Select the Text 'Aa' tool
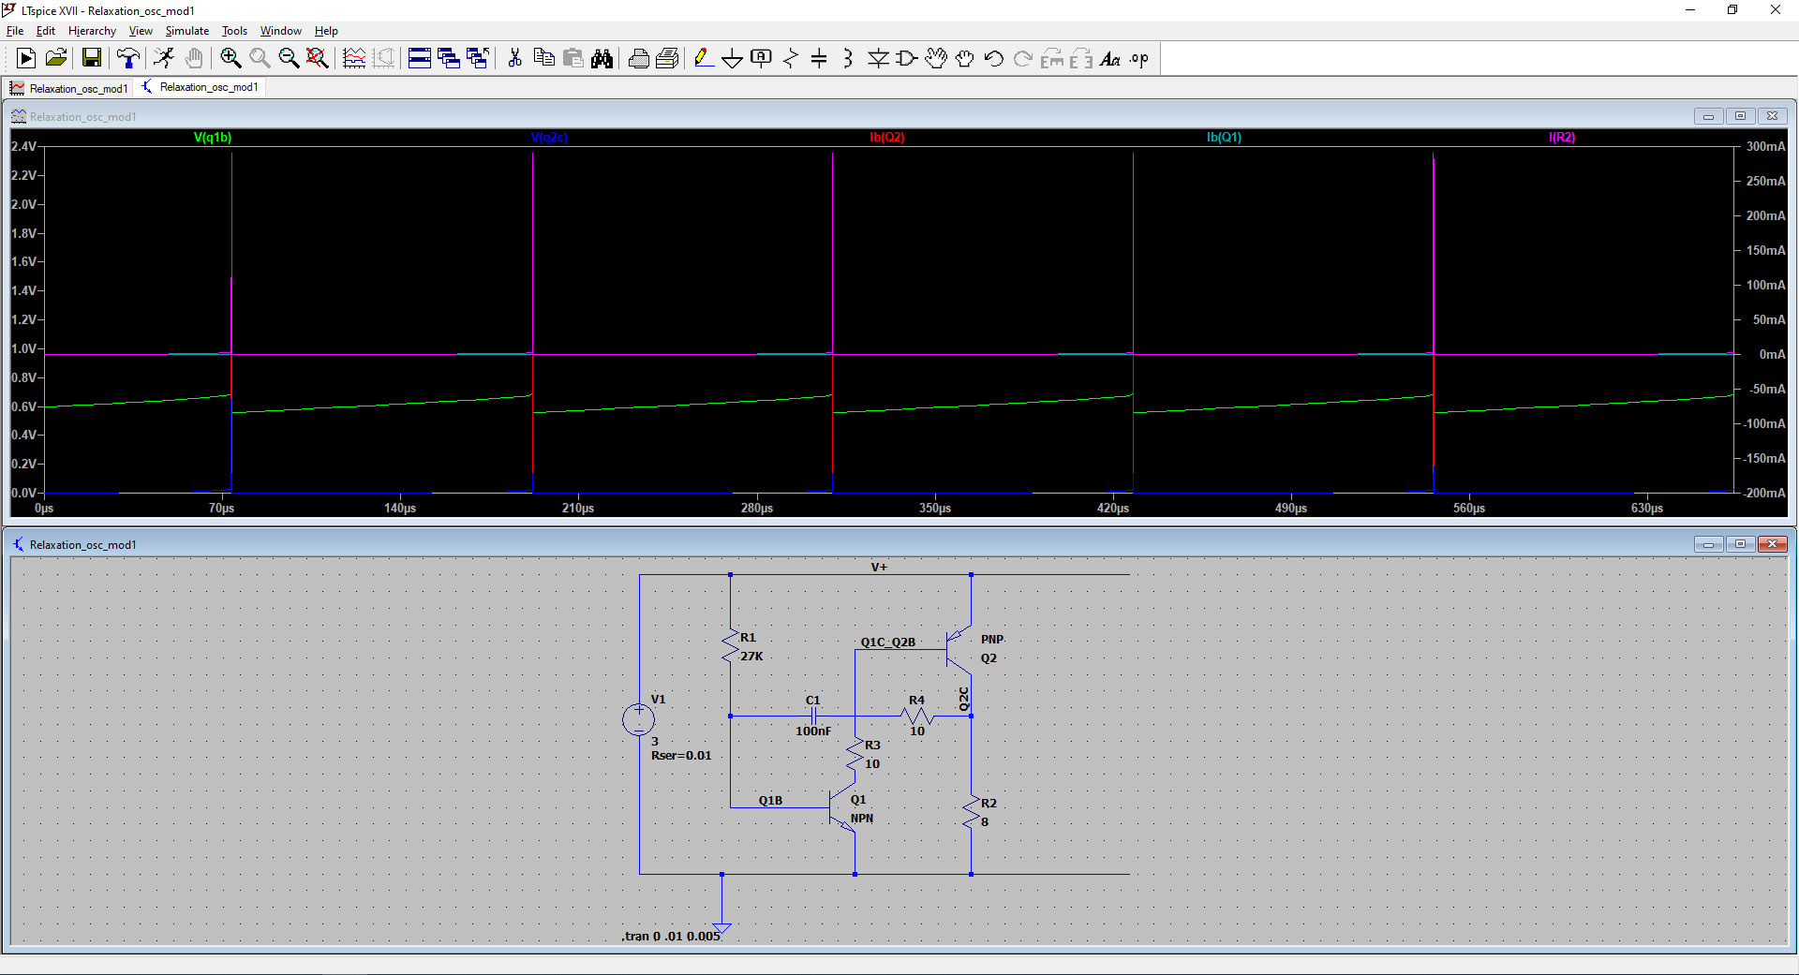Image resolution: width=1799 pixels, height=975 pixels. [1110, 58]
